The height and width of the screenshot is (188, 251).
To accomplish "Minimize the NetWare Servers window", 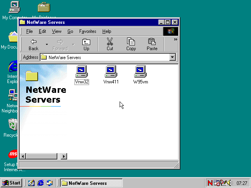I will 161,22.
